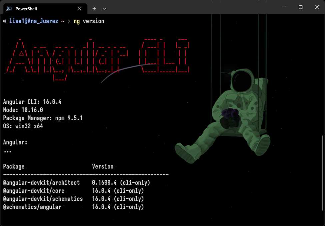Click the word 'version' in the command
Viewport: 325px width, 226px height.
pos(93,21)
